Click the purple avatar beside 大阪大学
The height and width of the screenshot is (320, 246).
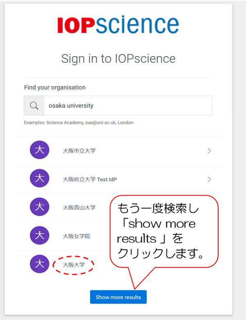(x=39, y=264)
